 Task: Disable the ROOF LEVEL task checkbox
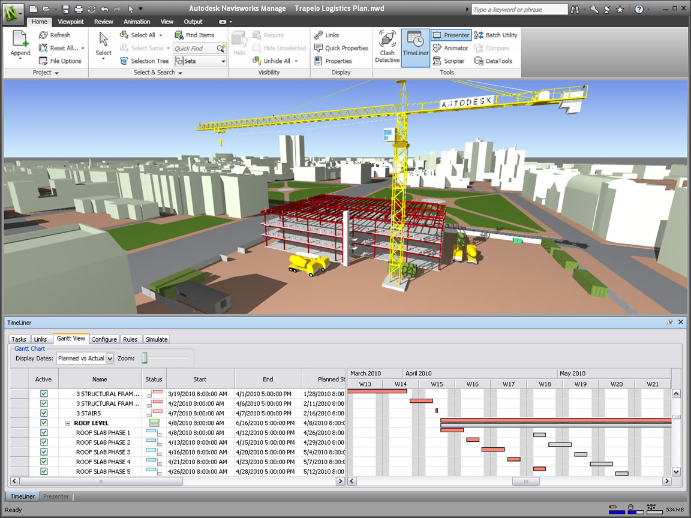[x=44, y=423]
